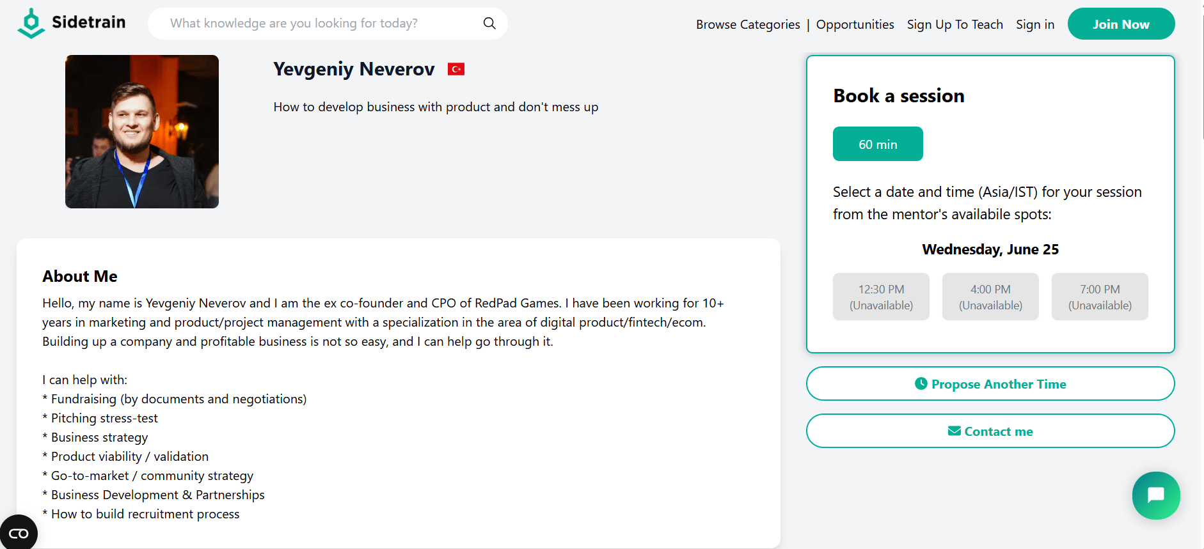Screen dimensions: 1204x549
Task: Select the 4:00 PM time slot
Action: coord(990,297)
